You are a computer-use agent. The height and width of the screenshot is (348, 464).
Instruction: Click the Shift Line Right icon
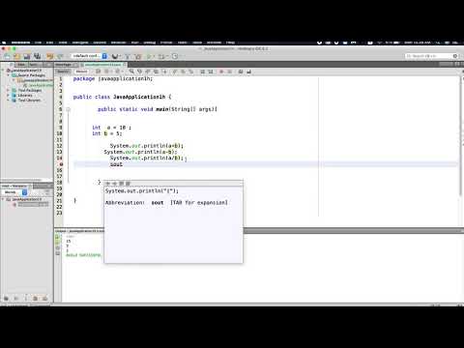(211, 72)
